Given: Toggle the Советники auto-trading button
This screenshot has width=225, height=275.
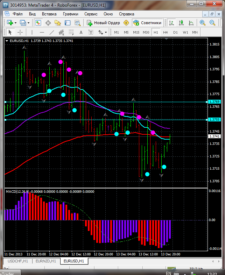Looking at the screenshot, I should click(148, 23).
